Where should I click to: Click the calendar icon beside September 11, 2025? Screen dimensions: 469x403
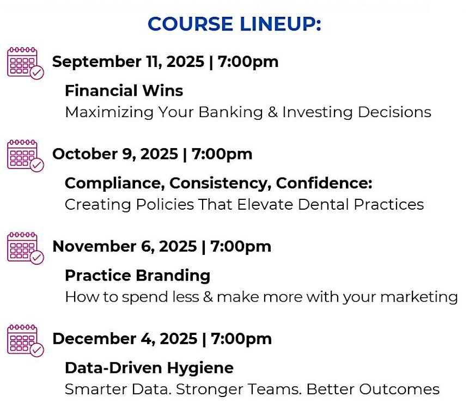tap(26, 63)
